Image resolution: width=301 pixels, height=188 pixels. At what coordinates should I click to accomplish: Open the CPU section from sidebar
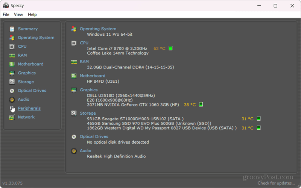point(22,46)
